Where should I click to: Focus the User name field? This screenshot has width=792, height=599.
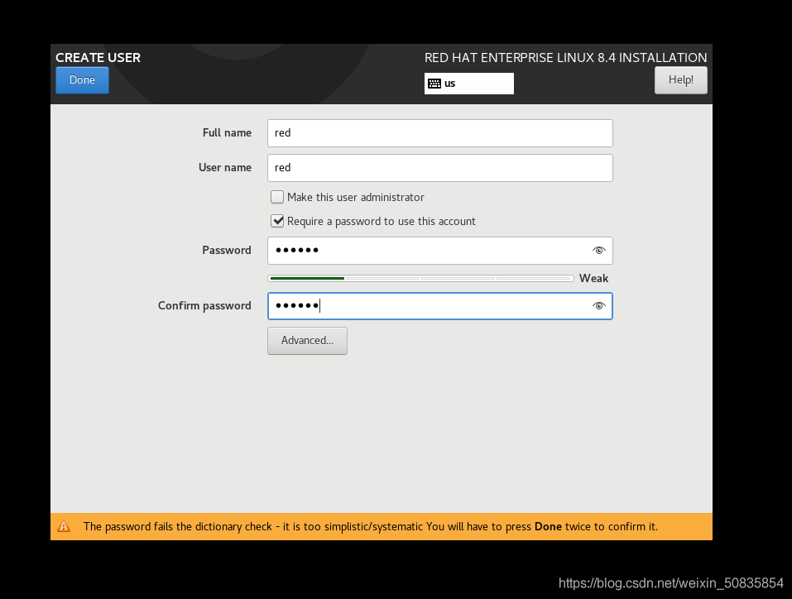440,168
